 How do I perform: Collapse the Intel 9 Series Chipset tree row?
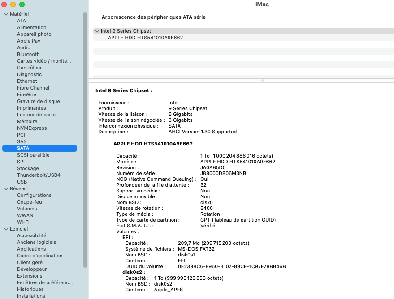(97, 31)
